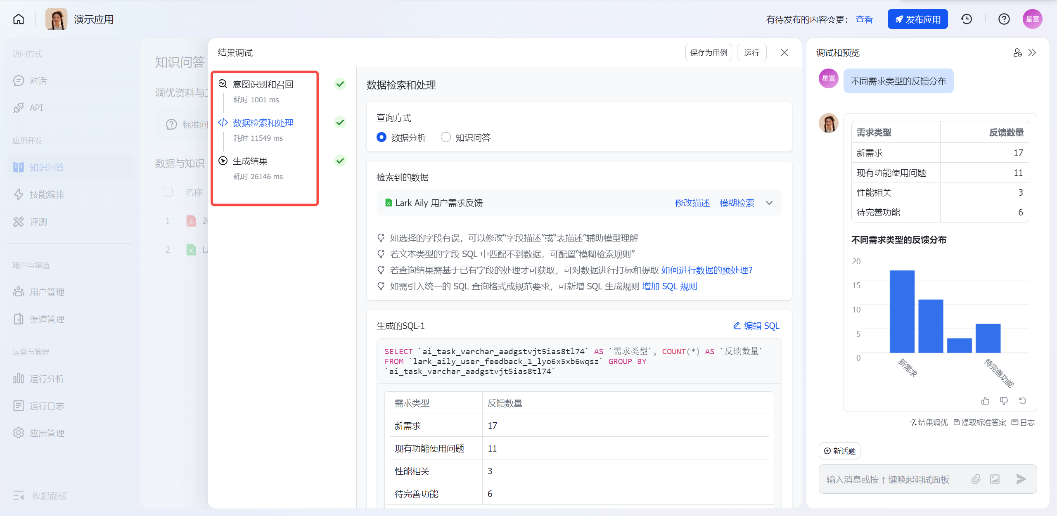Thumbs up the chart response
Image resolution: width=1057 pixels, height=516 pixels.
[x=985, y=400]
